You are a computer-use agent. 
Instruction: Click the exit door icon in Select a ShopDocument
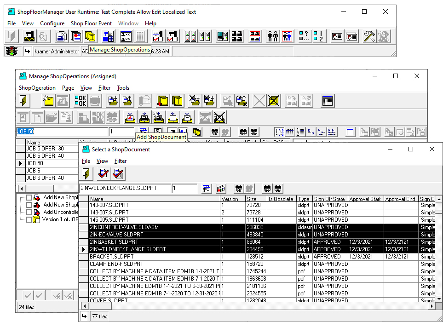click(x=87, y=174)
